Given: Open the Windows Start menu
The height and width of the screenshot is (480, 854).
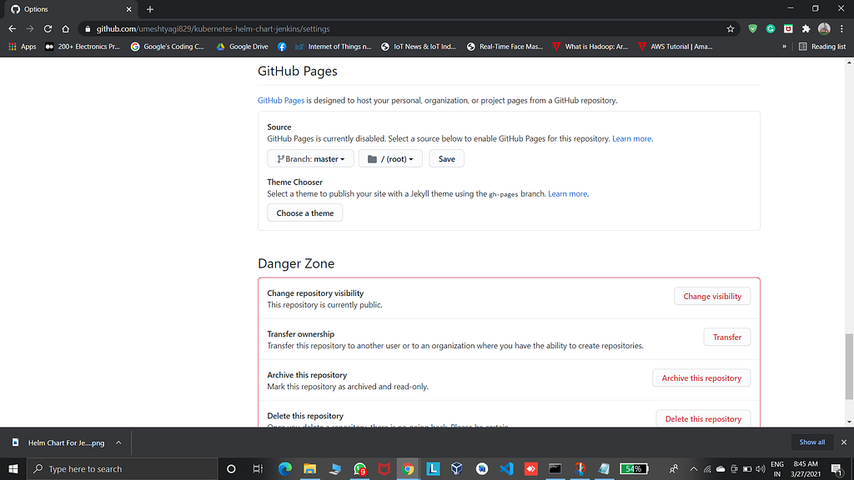Looking at the screenshot, I should (x=13, y=468).
